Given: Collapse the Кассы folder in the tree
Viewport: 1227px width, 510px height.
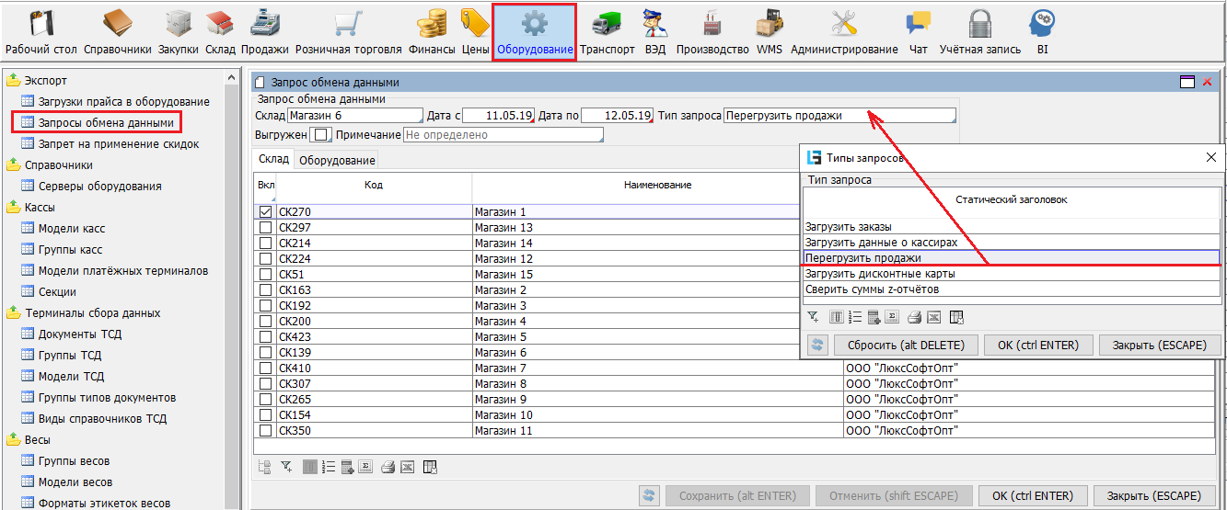Looking at the screenshot, I should [14, 208].
